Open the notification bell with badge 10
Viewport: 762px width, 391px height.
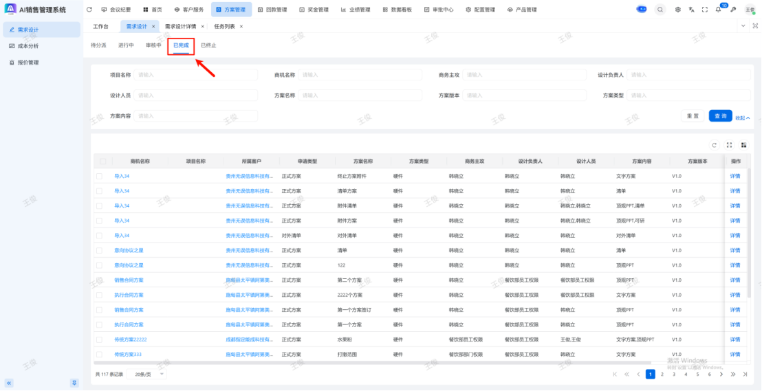719,10
